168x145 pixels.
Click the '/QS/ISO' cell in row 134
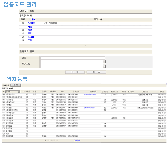click(114, 118)
